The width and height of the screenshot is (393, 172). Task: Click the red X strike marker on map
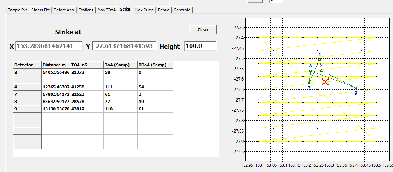pyautogui.click(x=325, y=82)
